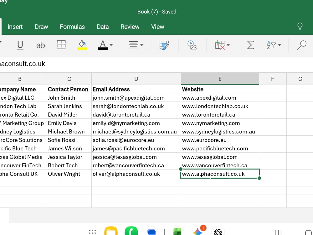The height and width of the screenshot is (235, 313).
Task: Open sort and filter tool
Action: coord(271,45)
